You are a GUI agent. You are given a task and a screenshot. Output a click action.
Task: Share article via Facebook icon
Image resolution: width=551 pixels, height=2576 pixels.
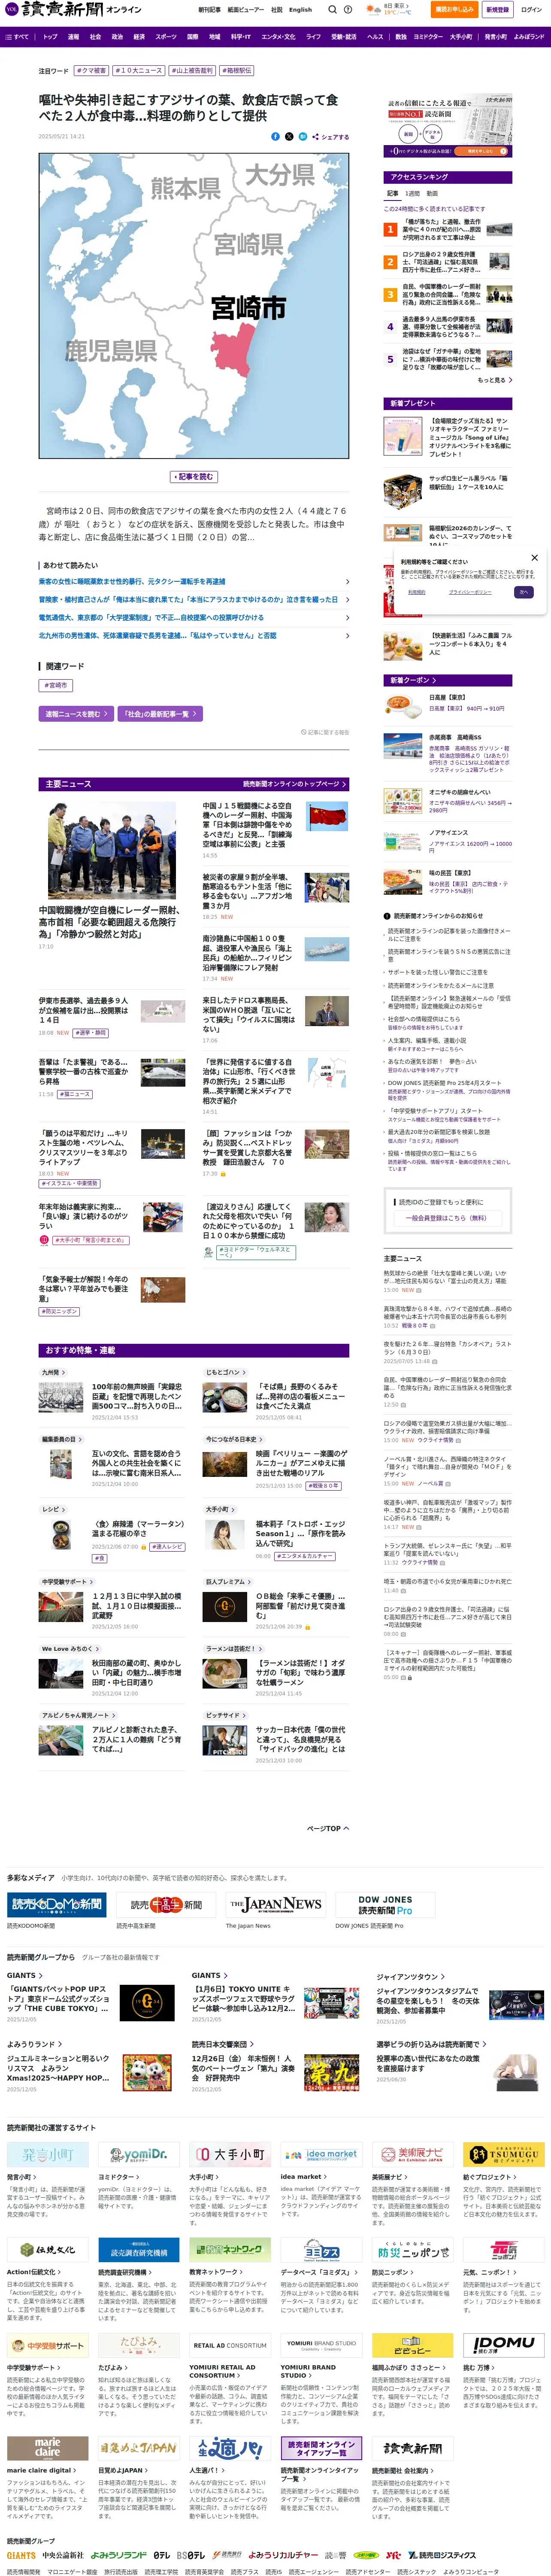pyautogui.click(x=275, y=136)
